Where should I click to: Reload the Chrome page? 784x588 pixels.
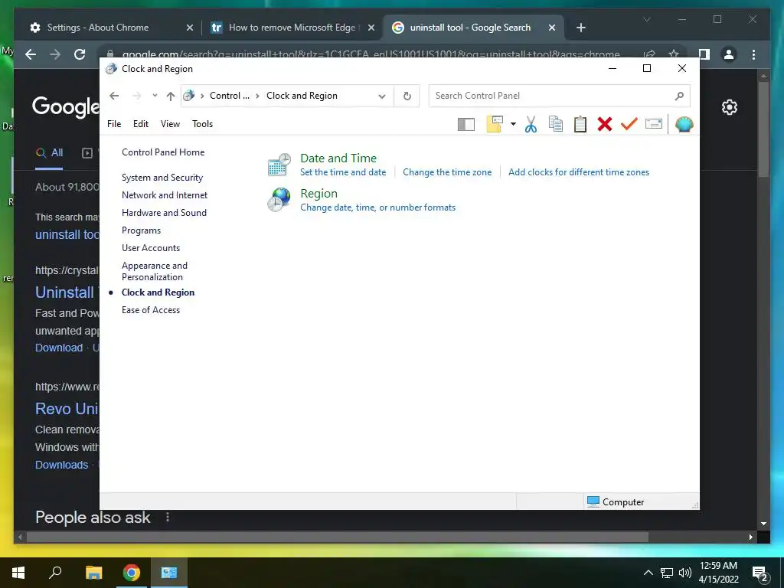coord(80,54)
